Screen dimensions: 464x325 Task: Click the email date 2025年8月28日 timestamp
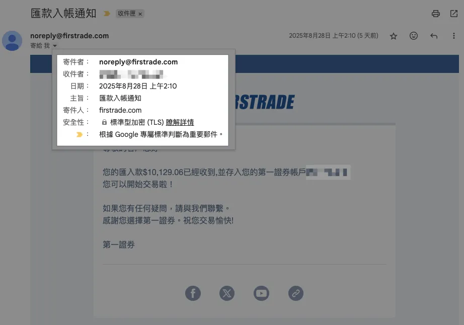coord(333,36)
